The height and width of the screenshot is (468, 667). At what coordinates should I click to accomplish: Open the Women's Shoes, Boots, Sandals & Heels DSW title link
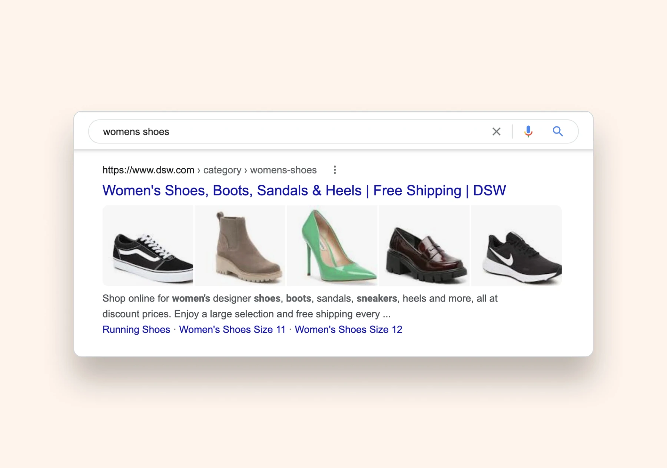point(304,191)
